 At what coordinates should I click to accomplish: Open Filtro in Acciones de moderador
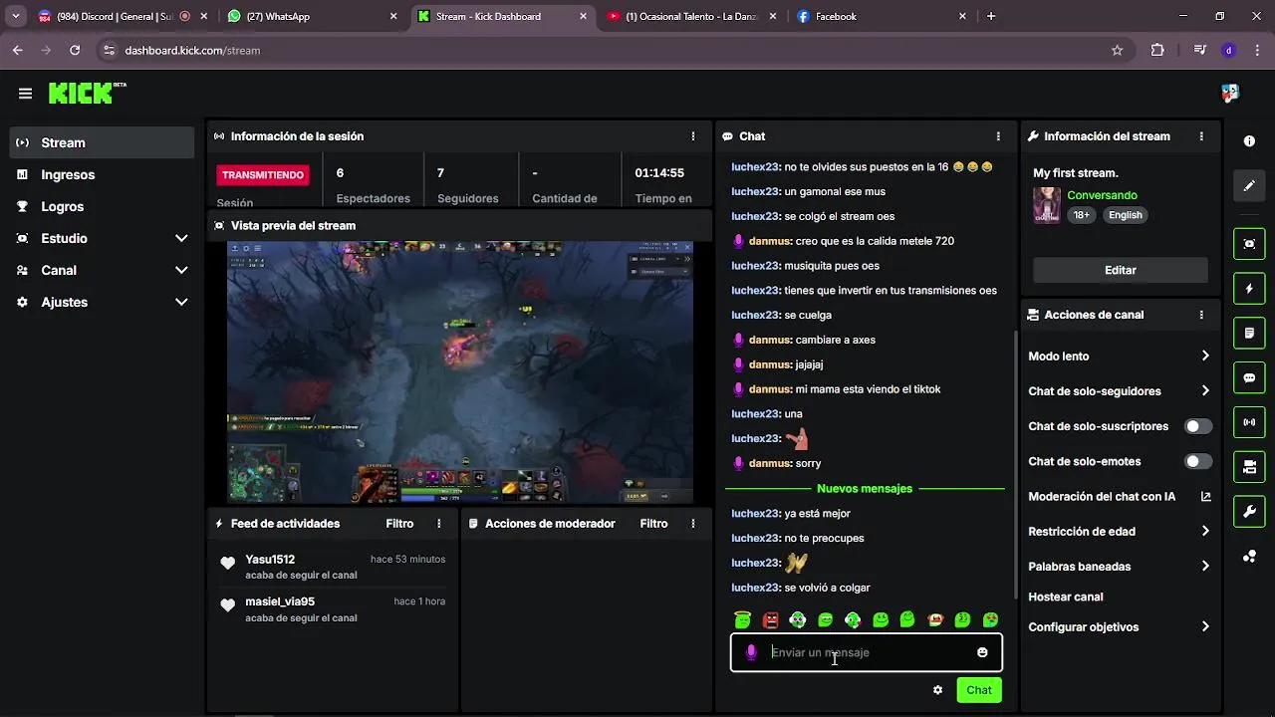pyautogui.click(x=653, y=524)
